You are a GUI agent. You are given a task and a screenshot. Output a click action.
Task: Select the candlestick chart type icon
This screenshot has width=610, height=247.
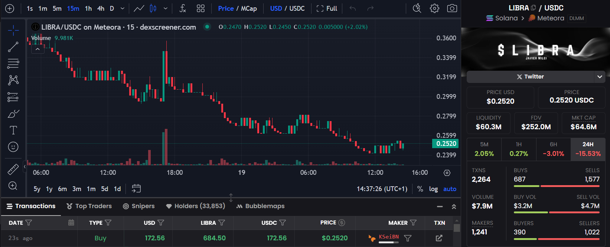click(x=153, y=9)
